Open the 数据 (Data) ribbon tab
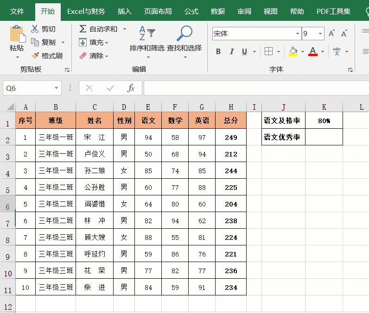This screenshot has width=369, height=313. [x=217, y=12]
